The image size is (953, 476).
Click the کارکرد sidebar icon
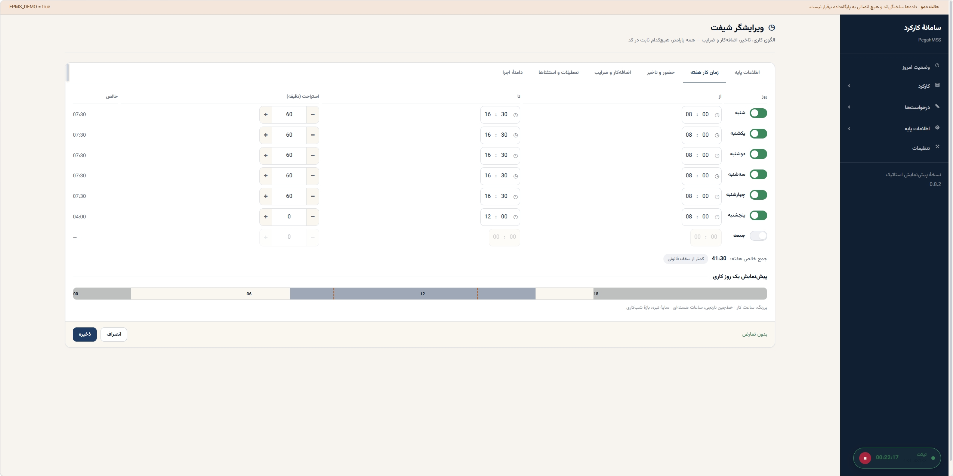pyautogui.click(x=937, y=85)
